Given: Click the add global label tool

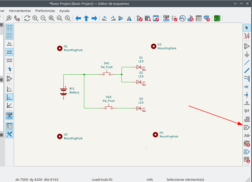Looking at the screenshot, I should click(x=247, y=127).
